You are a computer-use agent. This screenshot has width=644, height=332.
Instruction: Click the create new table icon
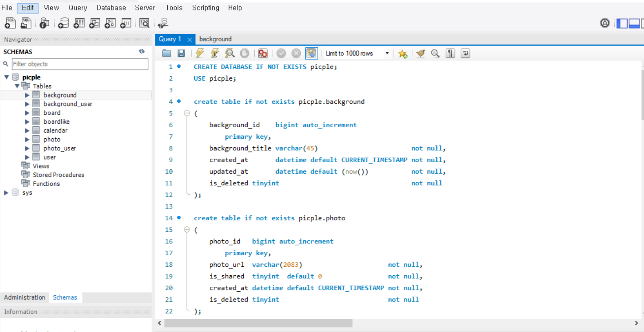[x=79, y=23]
